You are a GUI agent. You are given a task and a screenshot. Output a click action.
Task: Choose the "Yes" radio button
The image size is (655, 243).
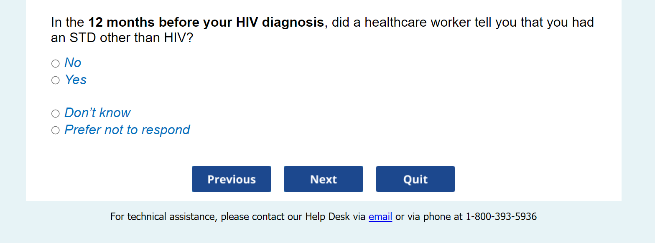coord(56,80)
